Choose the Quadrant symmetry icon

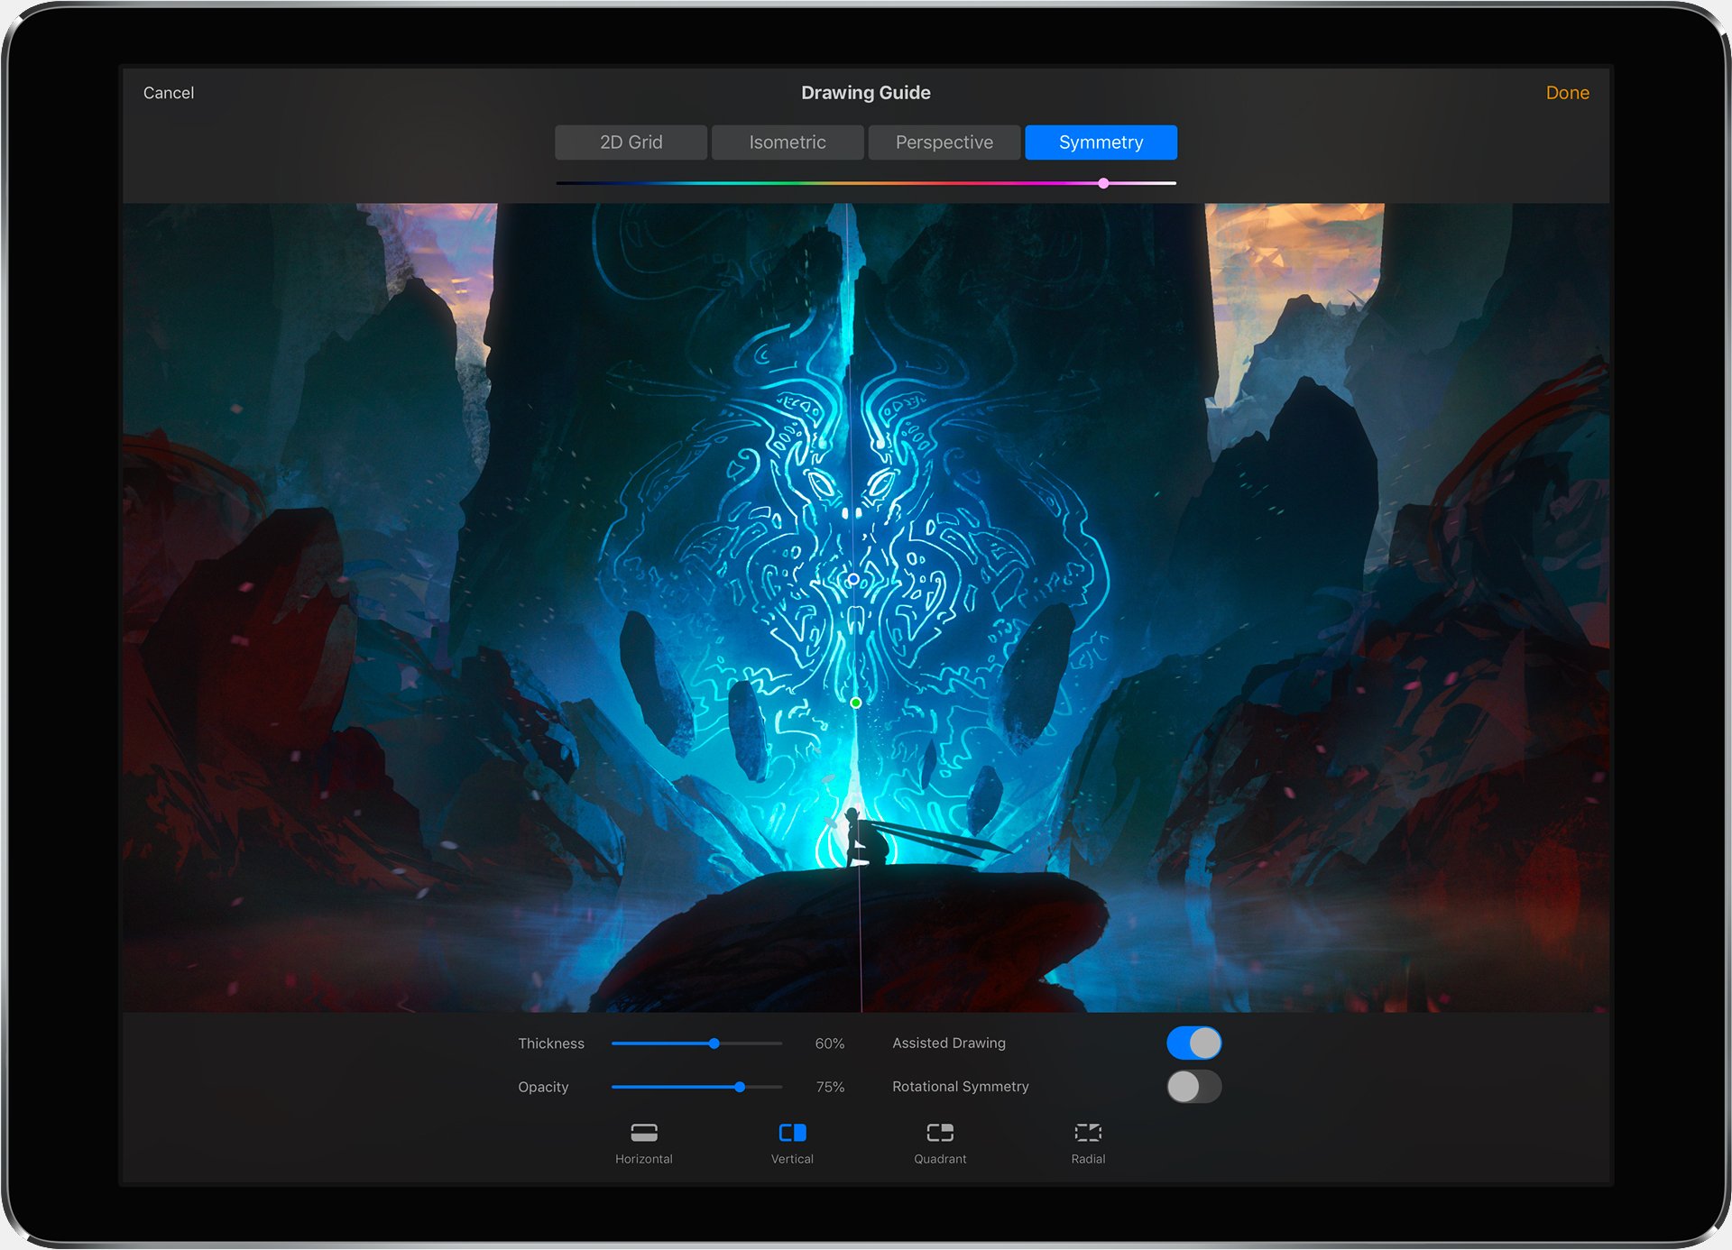point(940,1133)
